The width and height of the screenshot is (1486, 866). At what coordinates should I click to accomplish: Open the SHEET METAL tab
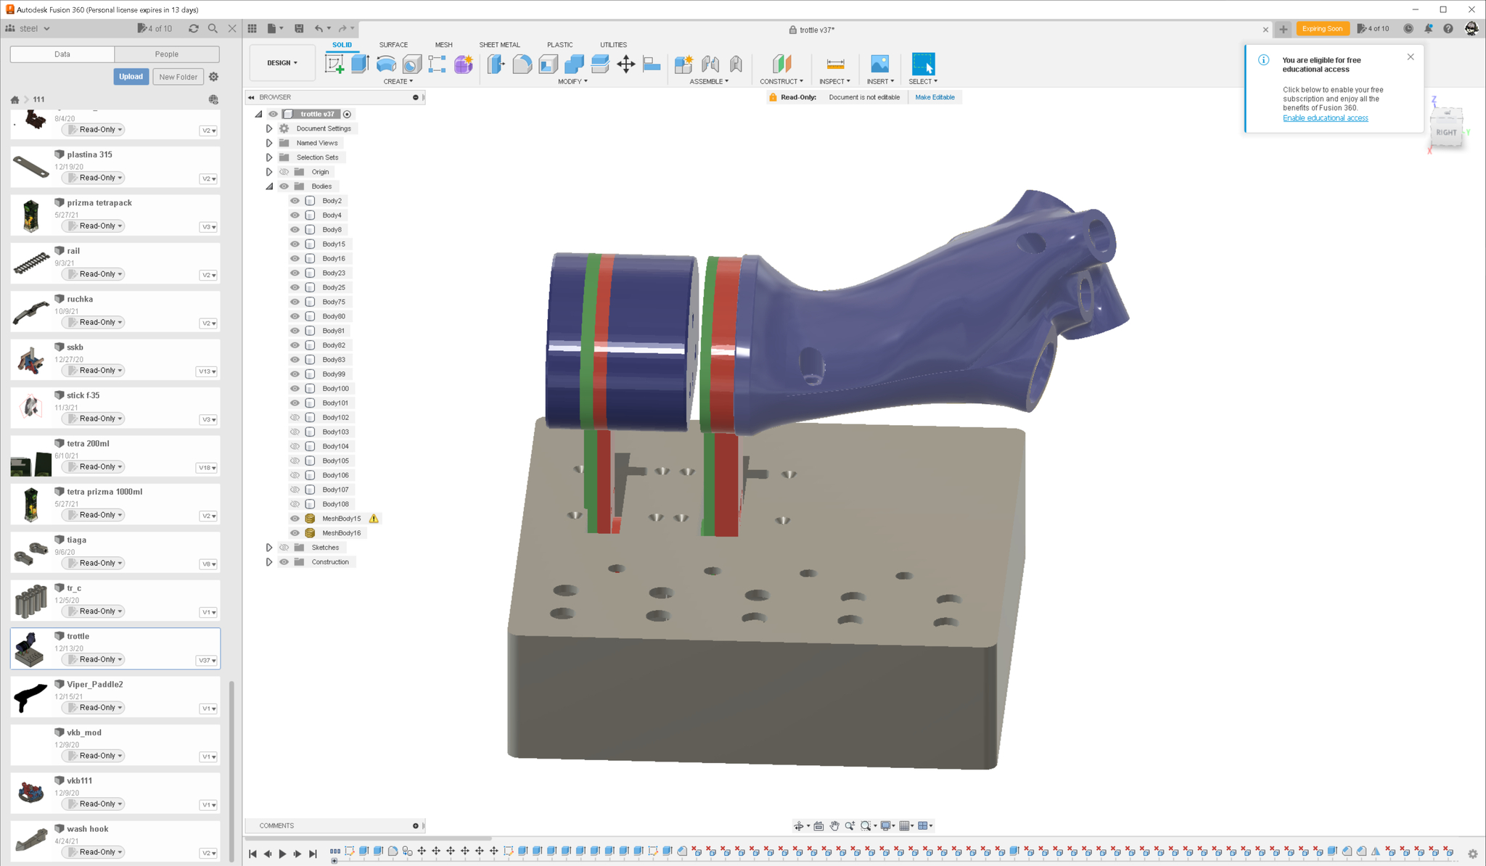click(499, 45)
